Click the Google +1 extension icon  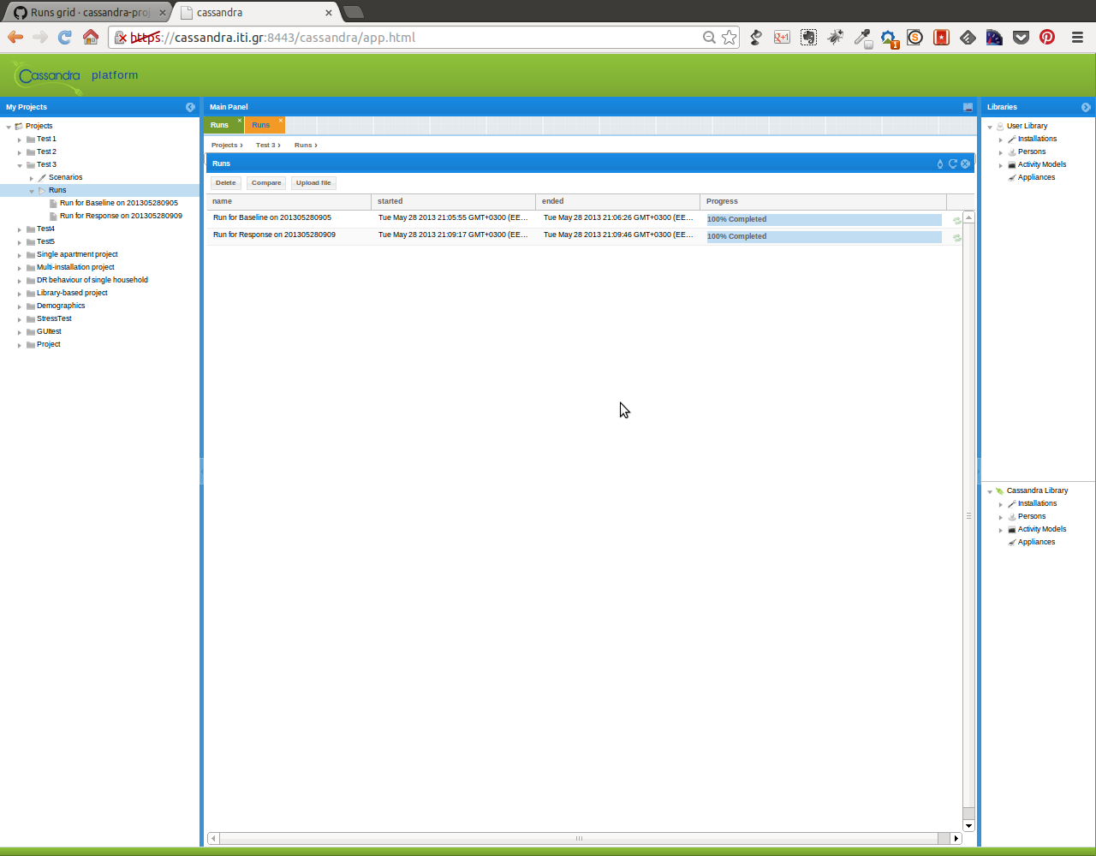[x=782, y=37]
